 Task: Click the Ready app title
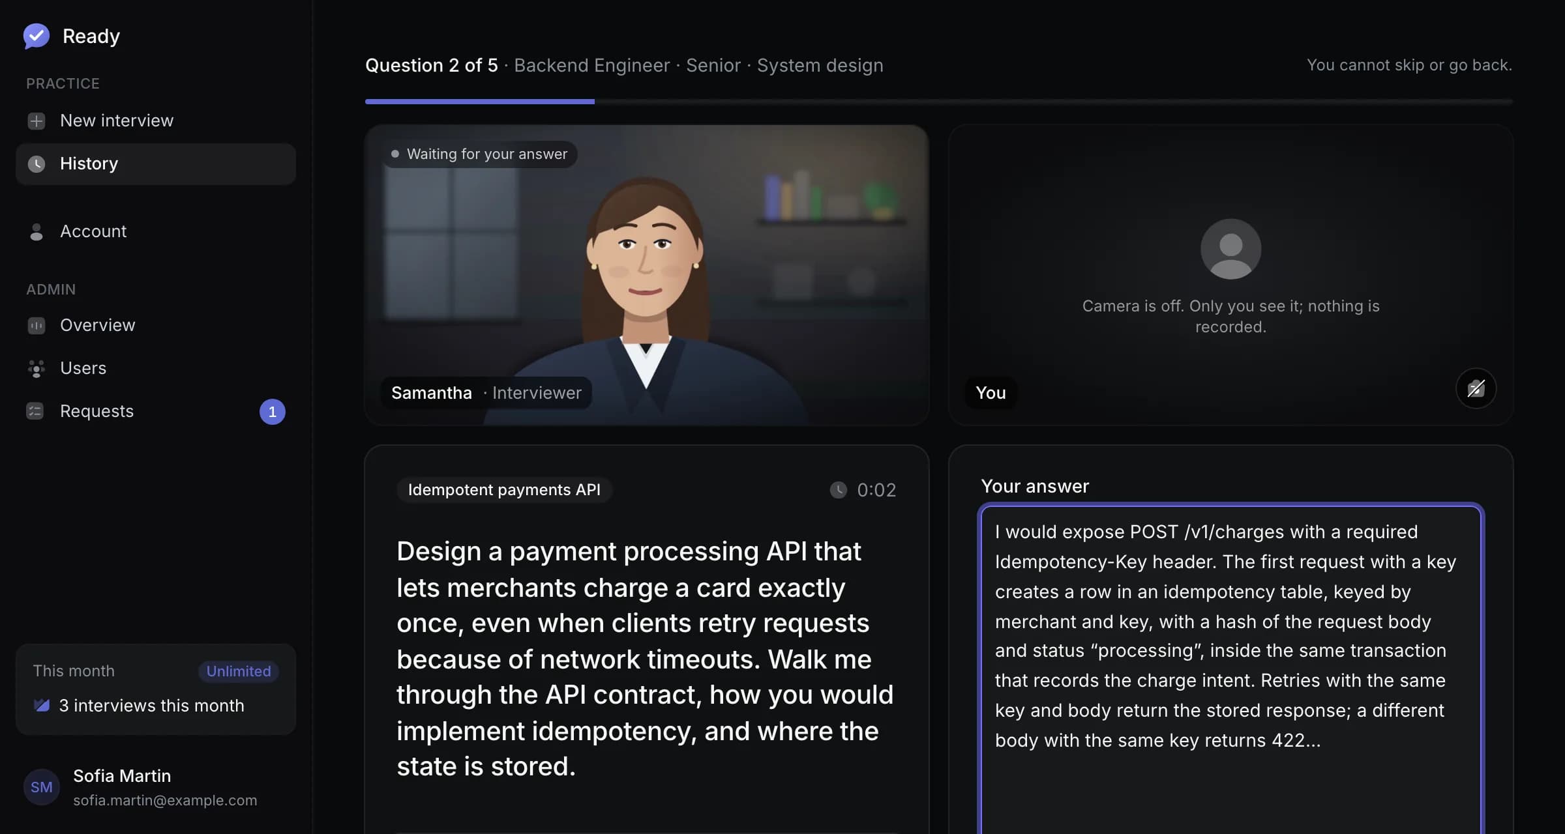(x=91, y=36)
